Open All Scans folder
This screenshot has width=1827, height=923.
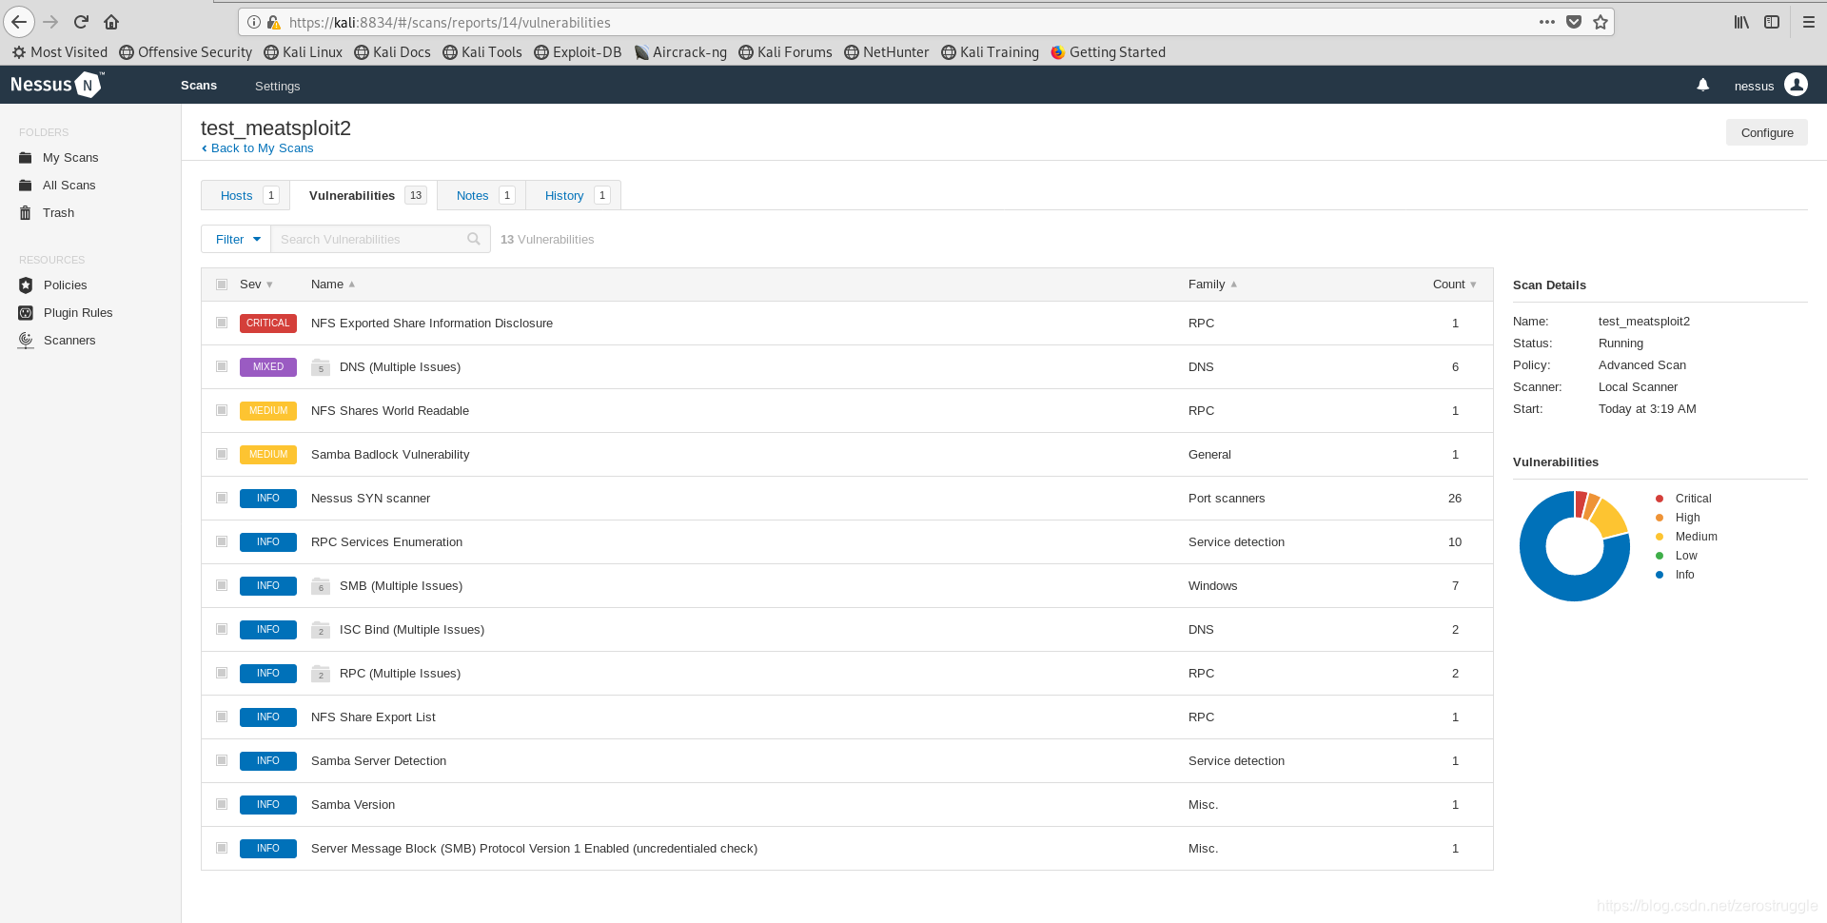click(x=69, y=186)
